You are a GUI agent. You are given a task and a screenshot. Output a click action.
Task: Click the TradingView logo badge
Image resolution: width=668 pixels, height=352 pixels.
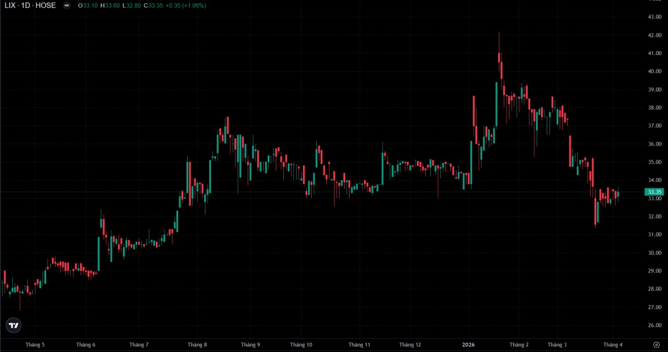[x=14, y=325]
